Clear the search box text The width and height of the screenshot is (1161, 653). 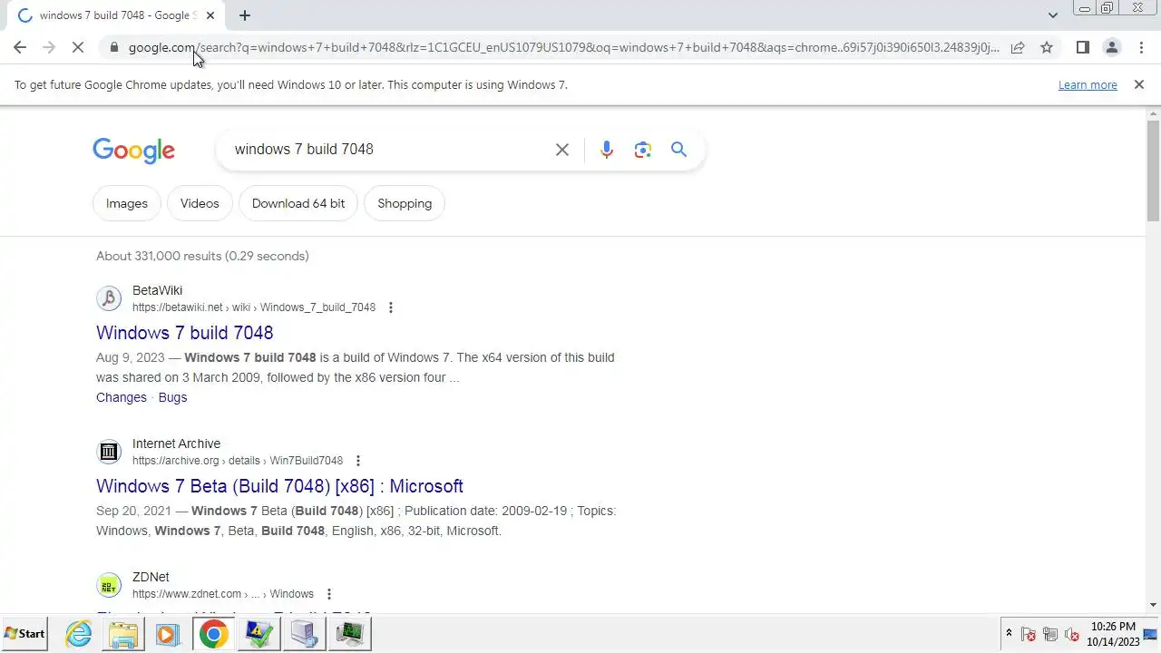point(562,150)
